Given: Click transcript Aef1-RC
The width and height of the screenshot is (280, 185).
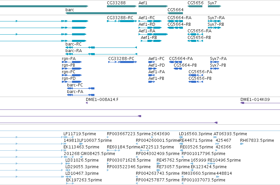Looking at the screenshot, I should click(150, 21).
